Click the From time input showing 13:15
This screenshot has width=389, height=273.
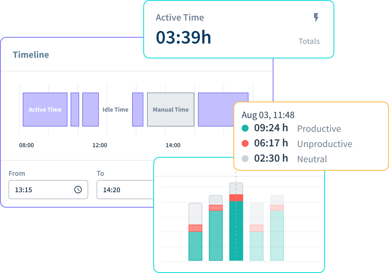click(x=41, y=190)
